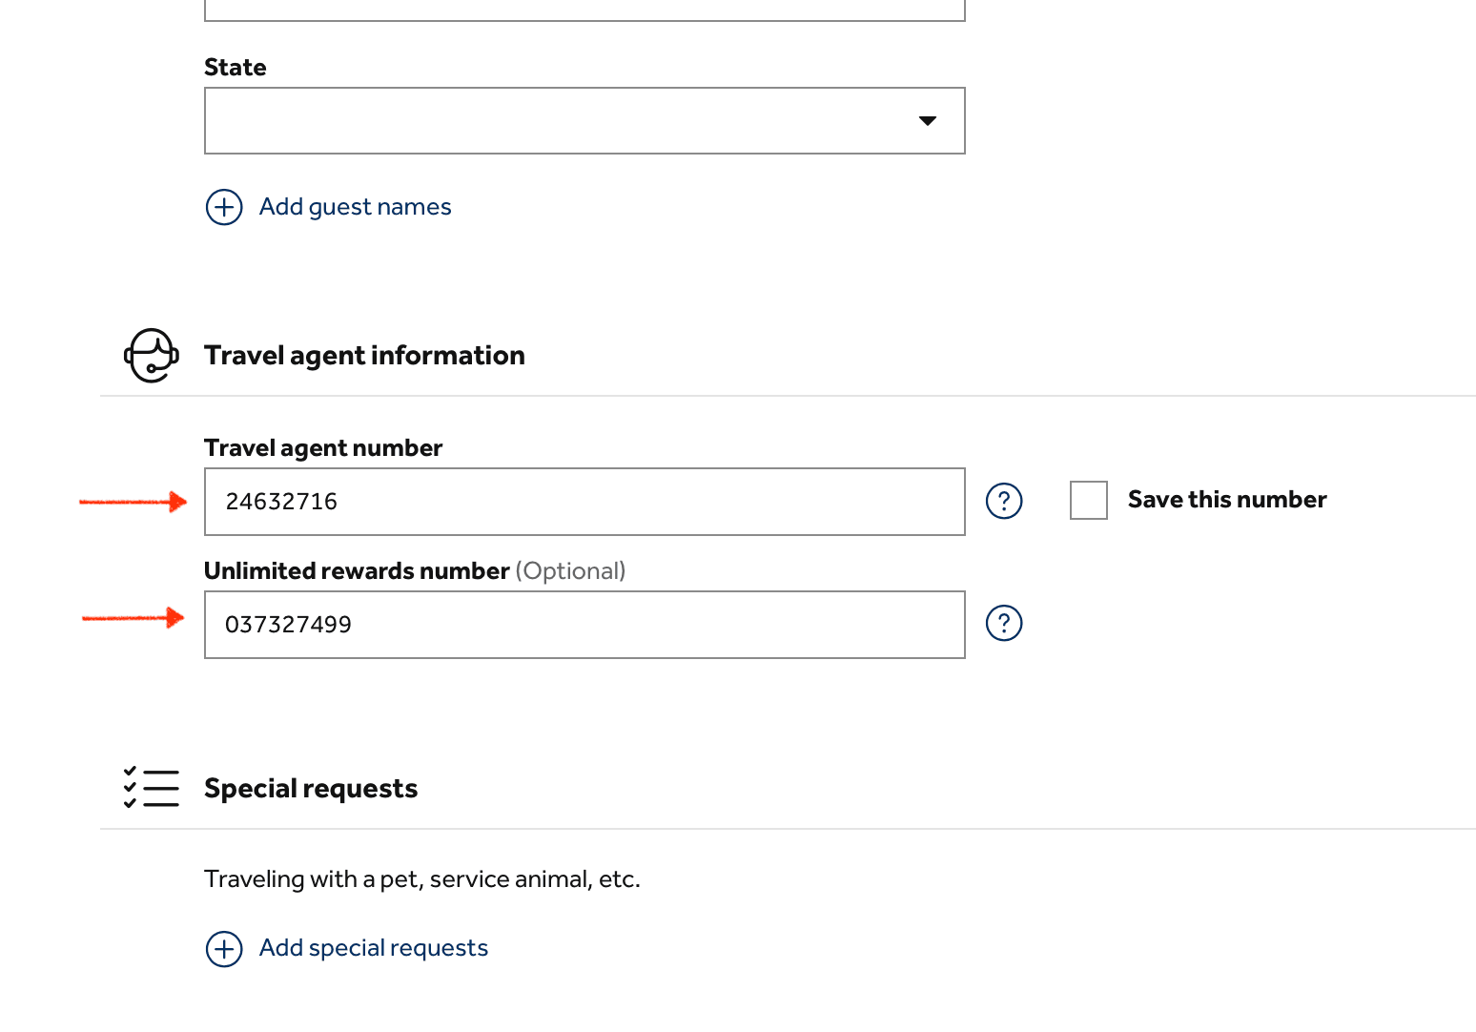Viewport: 1476px width, 1032px height.
Task: Click the plus icon beside Add guest names
Action: pos(224,207)
